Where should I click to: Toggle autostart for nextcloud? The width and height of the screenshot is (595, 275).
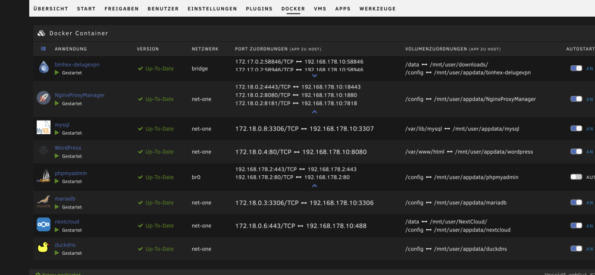(576, 225)
